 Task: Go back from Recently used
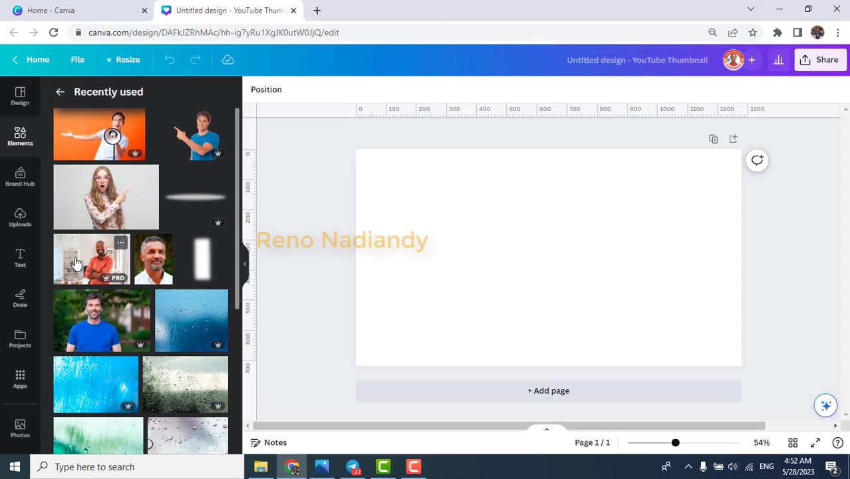(x=60, y=92)
